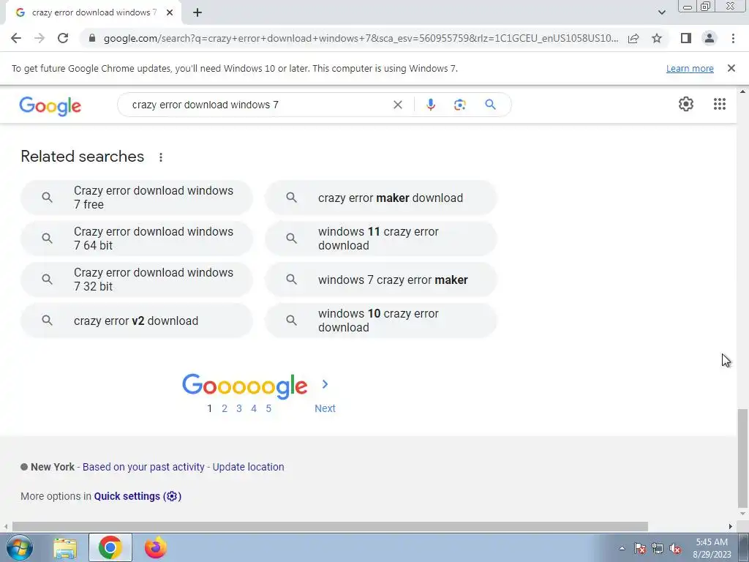Go to results page 3

[x=239, y=408]
